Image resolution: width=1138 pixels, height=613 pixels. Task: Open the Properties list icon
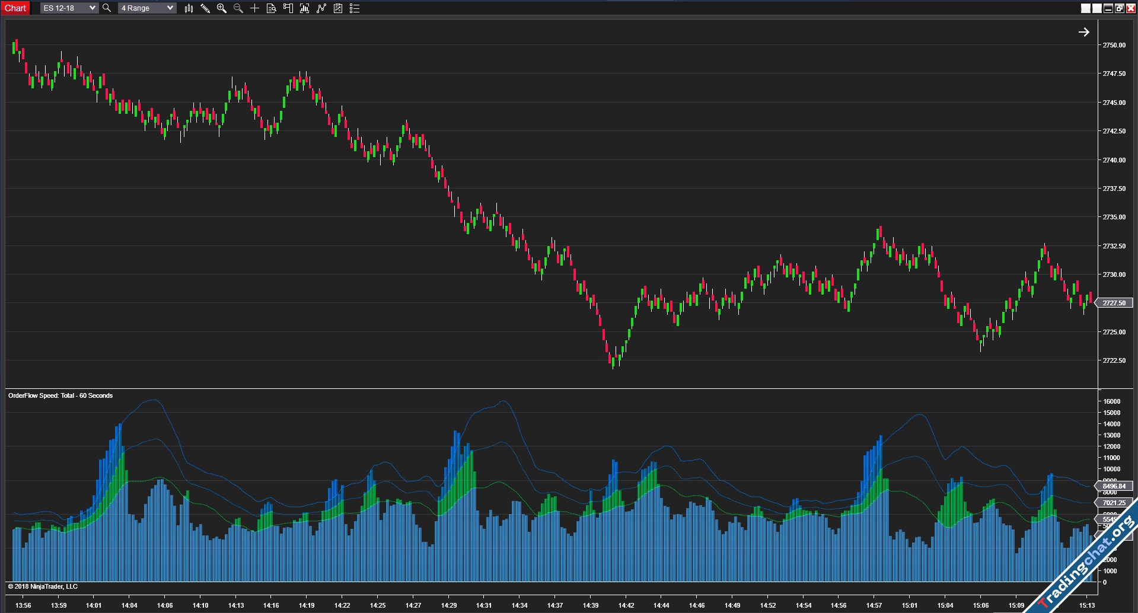pyautogui.click(x=355, y=8)
